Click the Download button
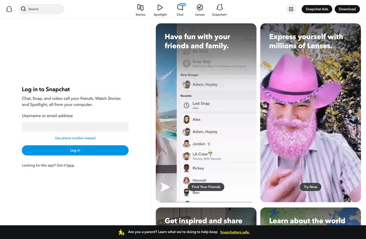This screenshot has height=239, width=366. [347, 9]
